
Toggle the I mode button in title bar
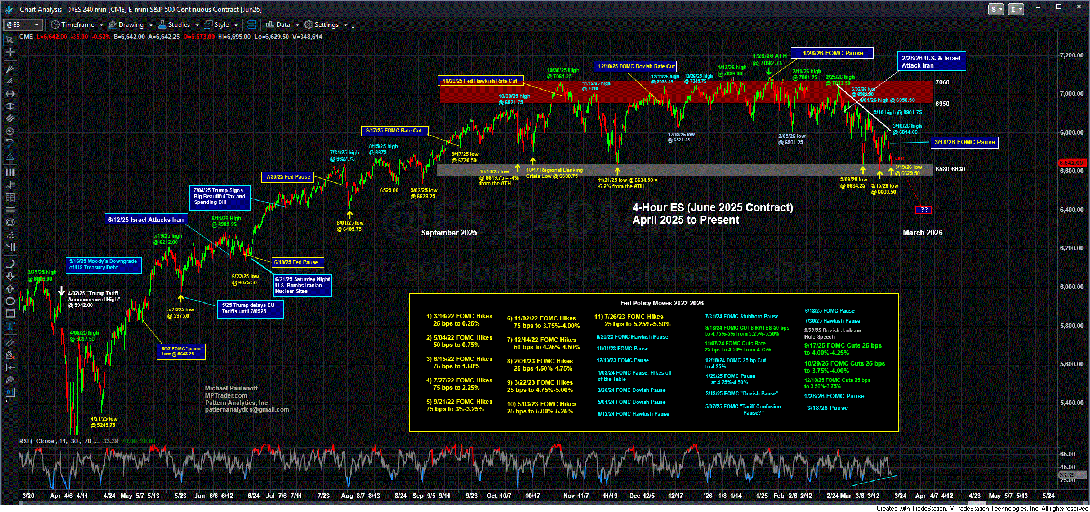pyautogui.click(x=1015, y=9)
